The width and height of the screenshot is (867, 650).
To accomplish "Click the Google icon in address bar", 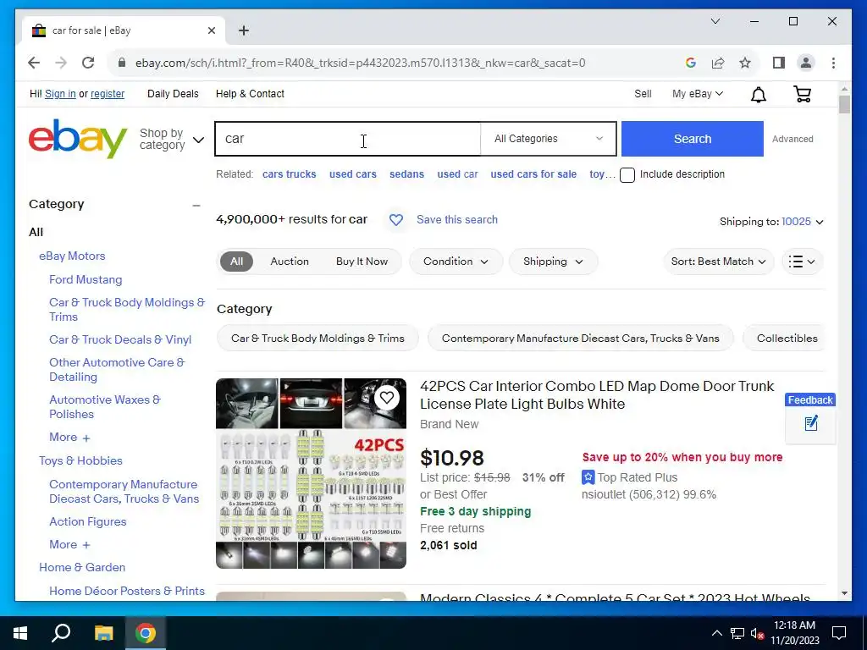I will pyautogui.click(x=690, y=63).
